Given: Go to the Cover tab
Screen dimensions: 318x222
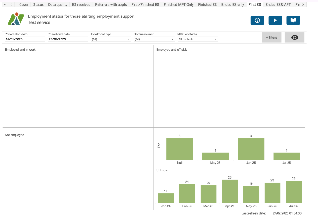Looking at the screenshot, I should [x=24, y=5].
